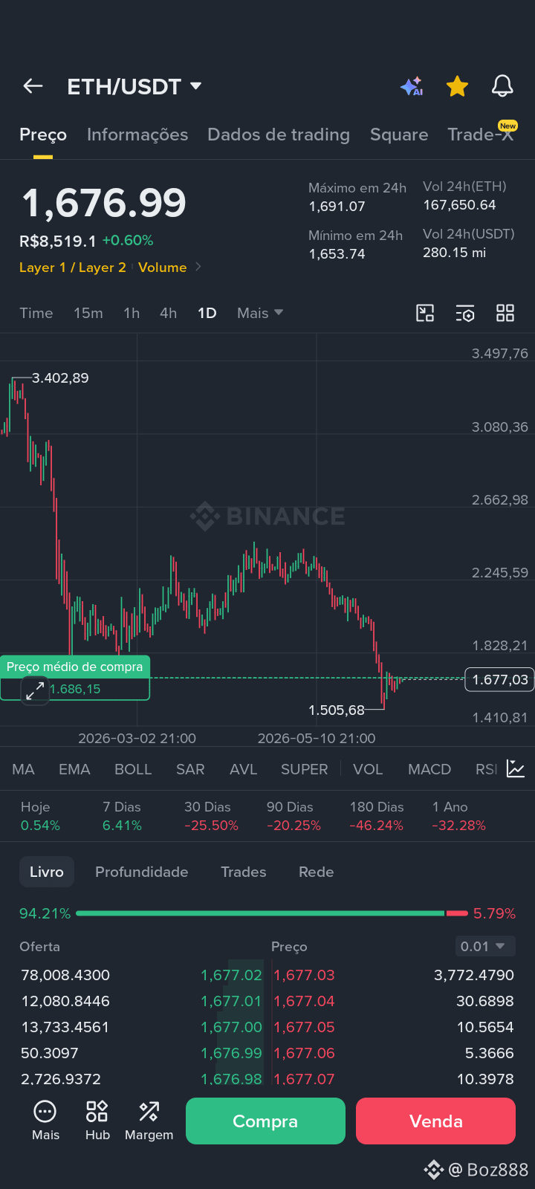Viewport: 535px width, 1189px height.
Task: Toggle the favorite star icon
Action: click(x=457, y=86)
